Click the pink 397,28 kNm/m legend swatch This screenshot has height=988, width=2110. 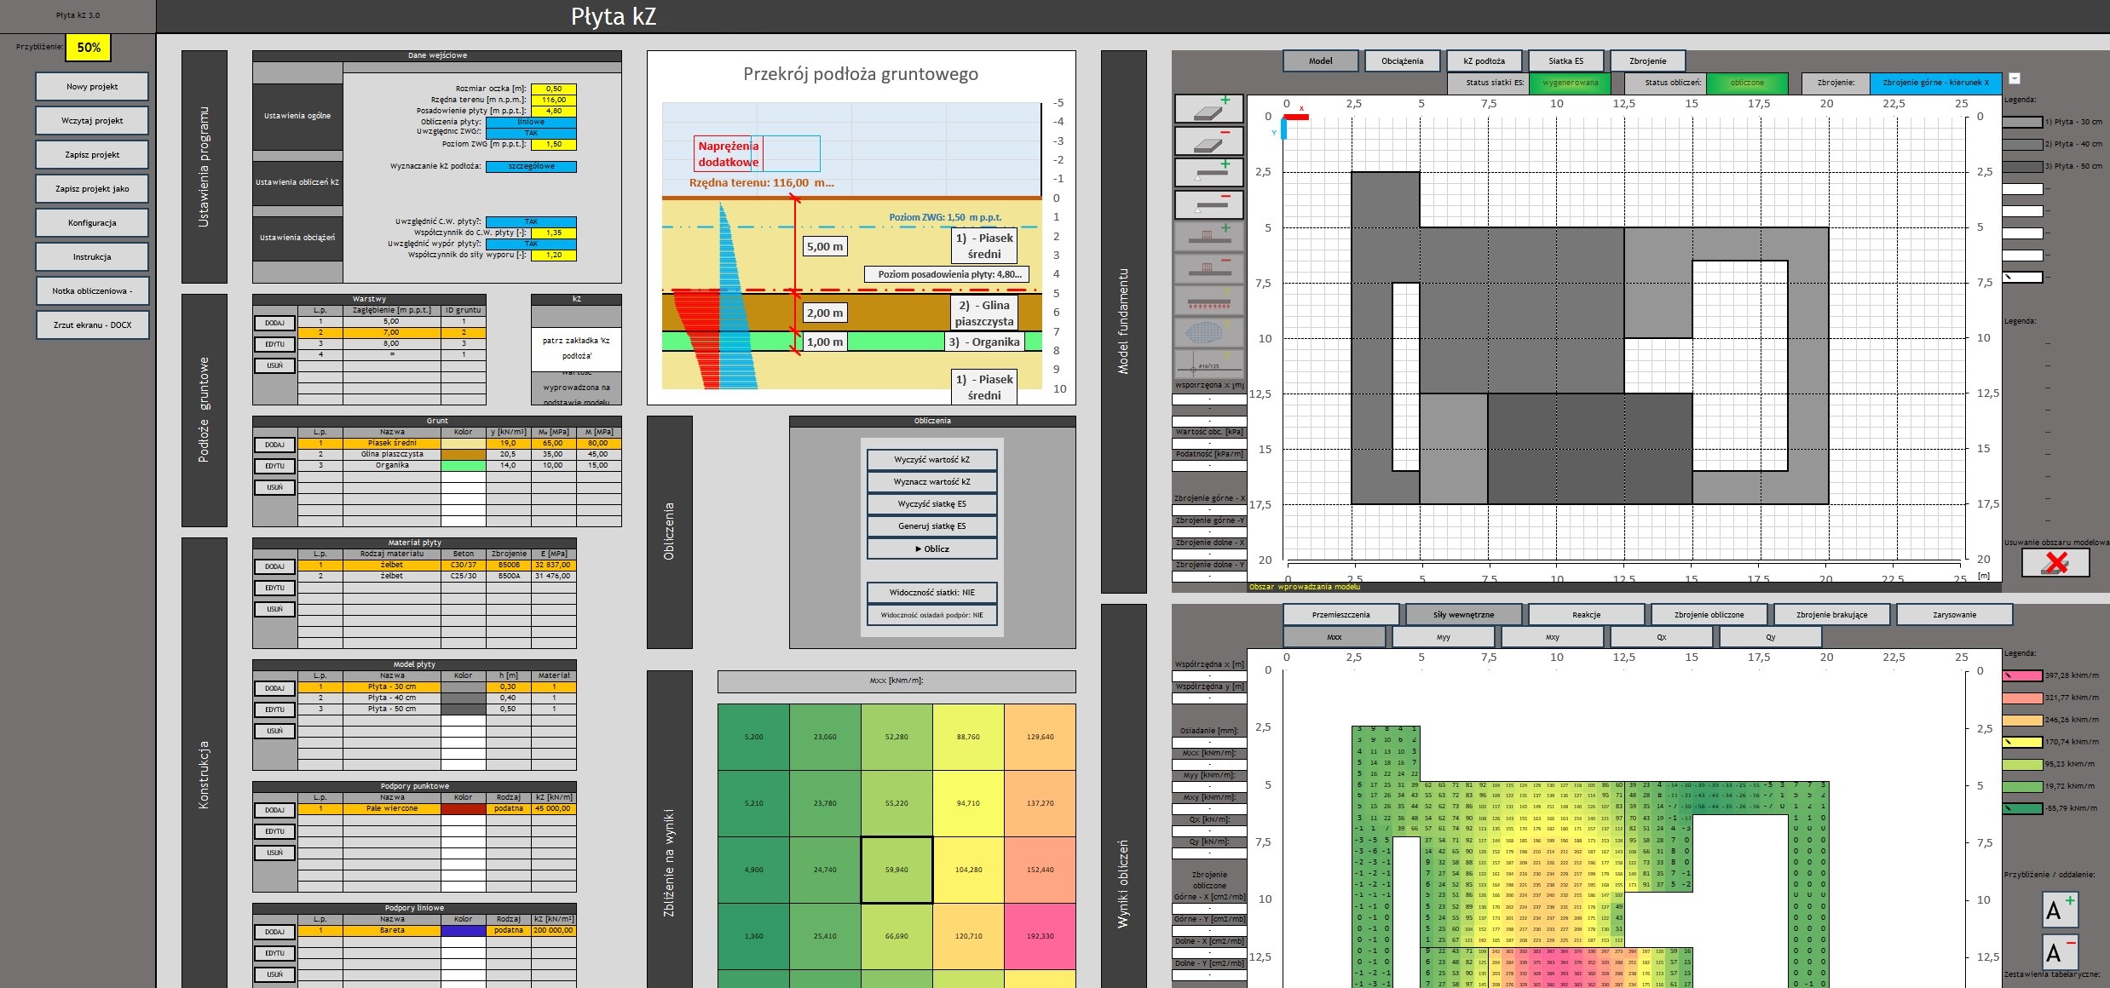[2021, 675]
